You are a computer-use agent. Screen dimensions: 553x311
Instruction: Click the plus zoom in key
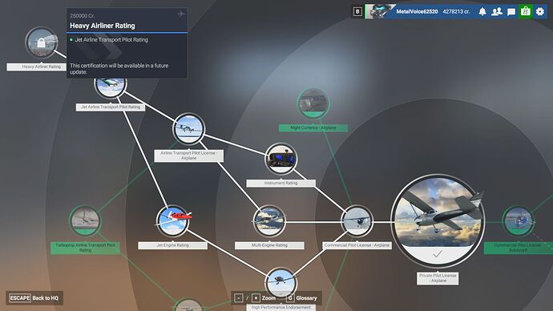[256, 298]
